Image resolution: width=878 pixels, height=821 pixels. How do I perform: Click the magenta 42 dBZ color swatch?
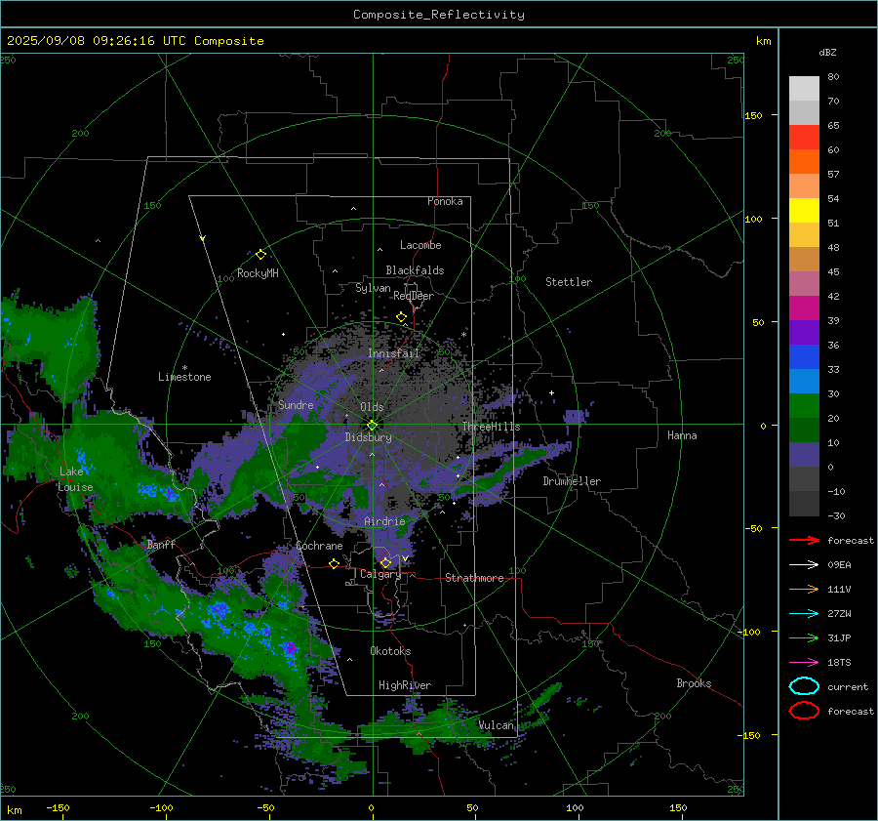[x=804, y=308]
